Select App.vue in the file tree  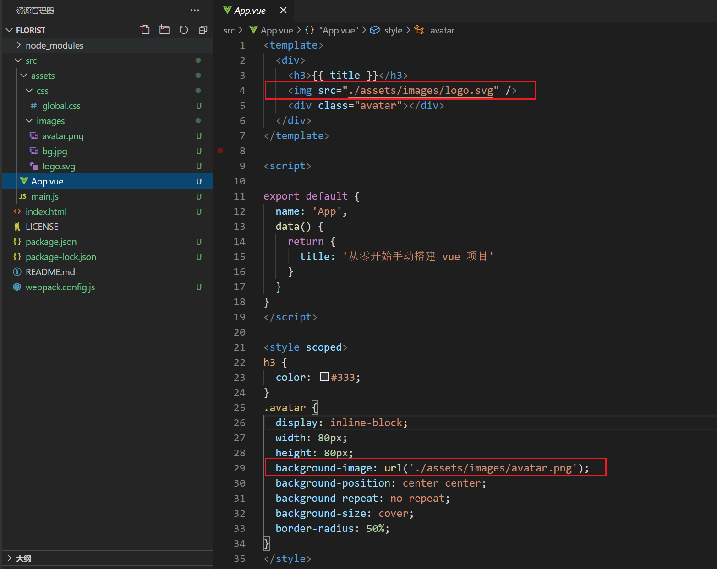pyautogui.click(x=107, y=181)
